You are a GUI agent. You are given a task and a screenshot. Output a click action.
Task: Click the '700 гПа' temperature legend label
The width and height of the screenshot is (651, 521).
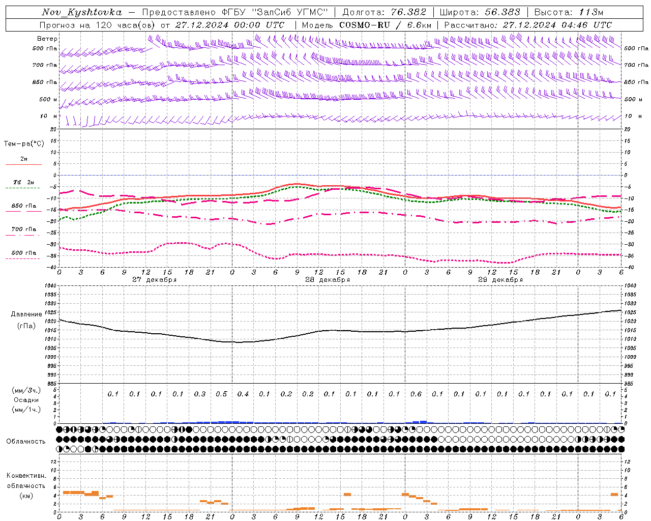pyautogui.click(x=23, y=229)
